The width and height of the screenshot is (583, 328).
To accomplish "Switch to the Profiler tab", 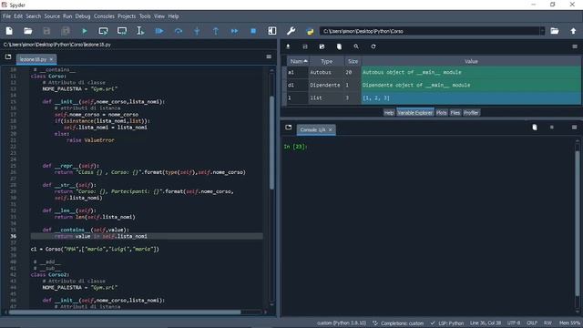I will [x=471, y=113].
